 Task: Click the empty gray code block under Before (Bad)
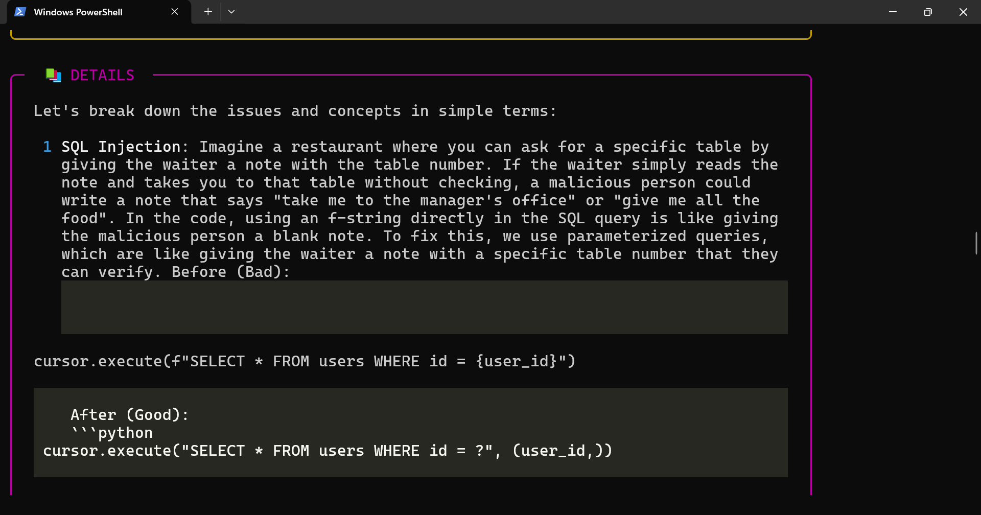coord(424,307)
